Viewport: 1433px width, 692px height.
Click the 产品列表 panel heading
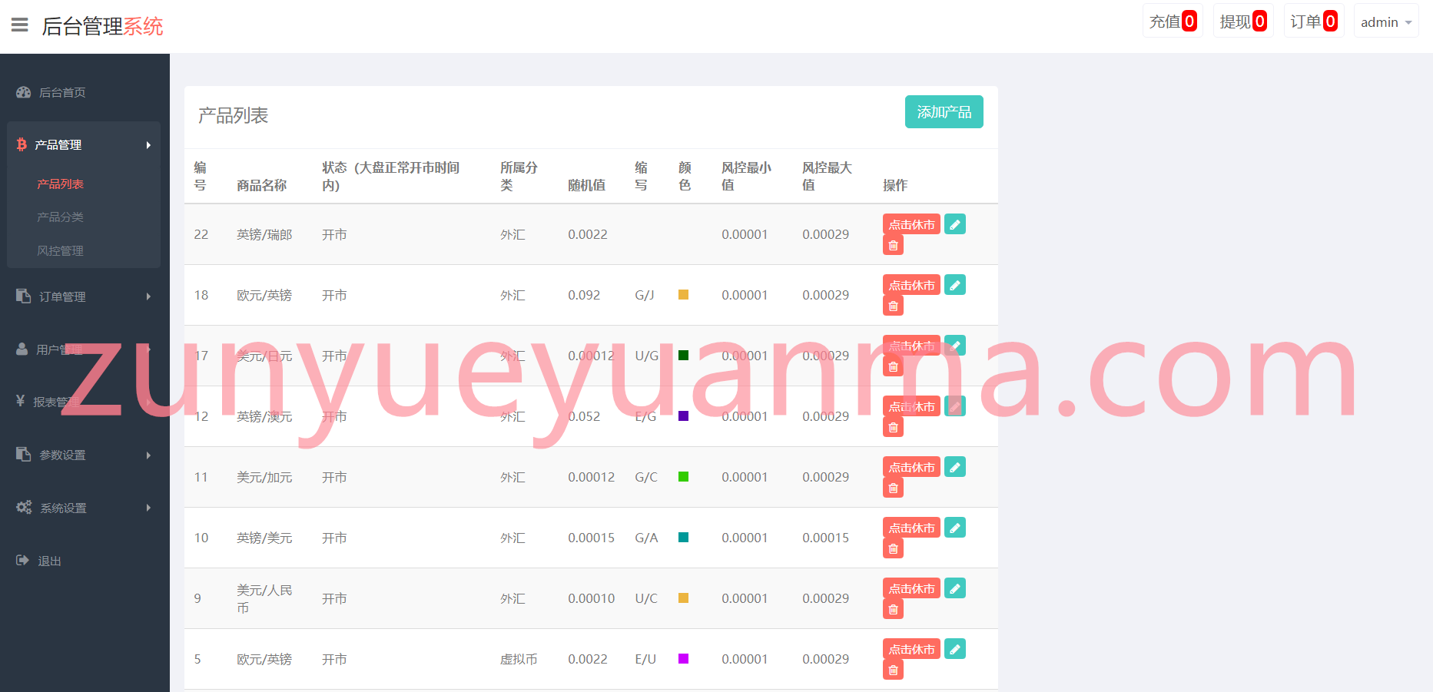[233, 115]
